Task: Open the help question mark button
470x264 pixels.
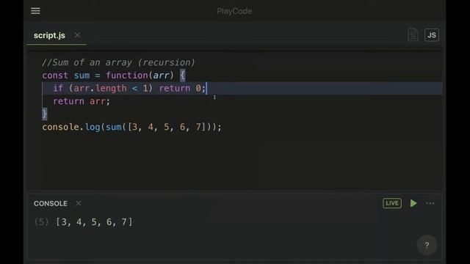Action: click(427, 246)
